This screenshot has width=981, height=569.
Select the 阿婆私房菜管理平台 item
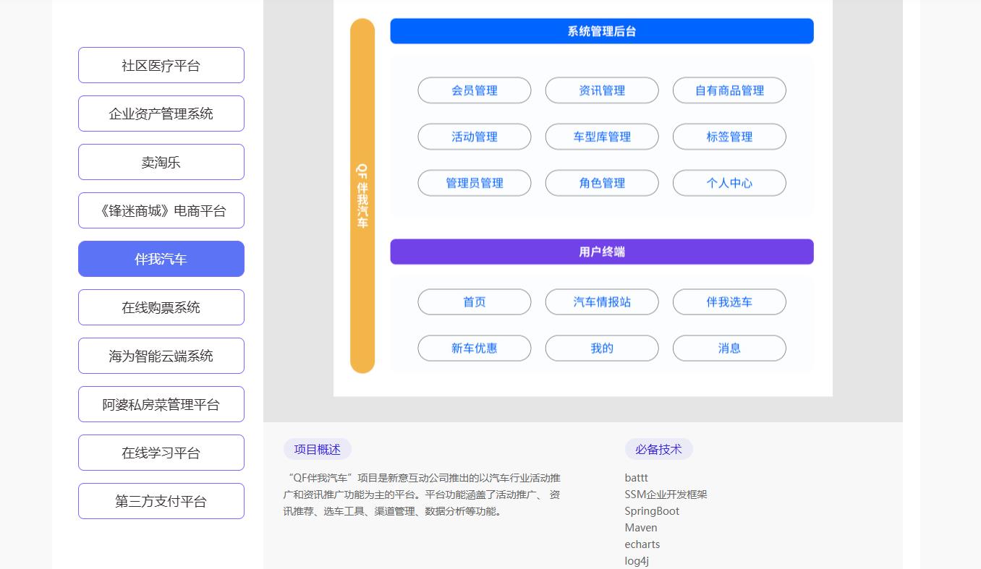(x=161, y=404)
